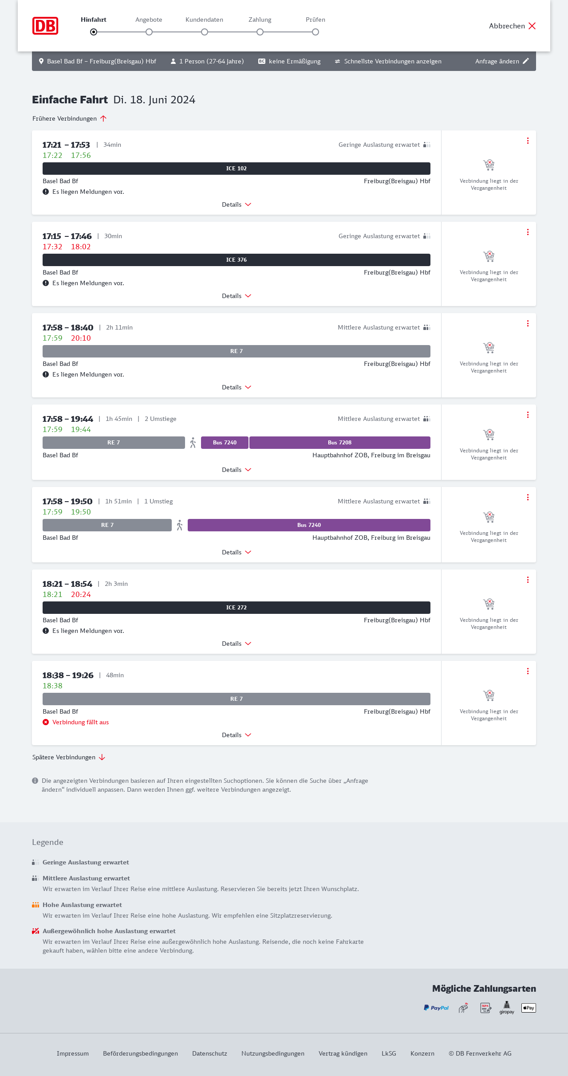Screen dimensions: 568x1076
Task: Expand Details for 17:58–19:44 bus connection
Action: tap(237, 470)
